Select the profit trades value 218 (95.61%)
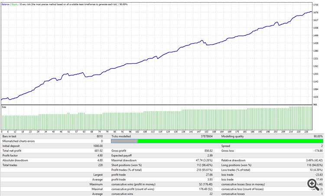This screenshot has width=325, height=196. point(205,170)
